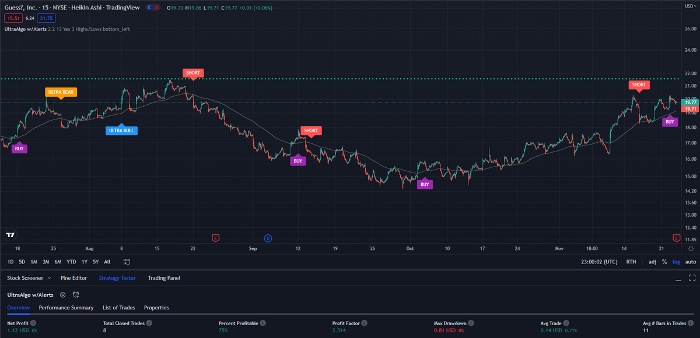Switch to the Strategy Tester tab
Viewport: 700px width, 338px height.
coord(117,278)
